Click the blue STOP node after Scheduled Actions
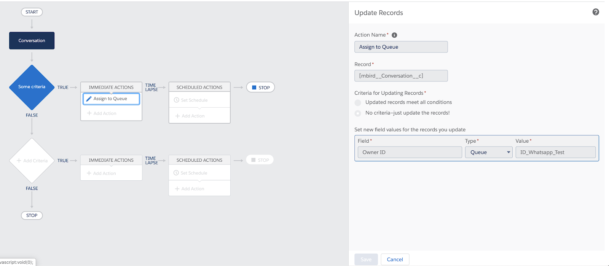Screen dimensions: 609x266 click(x=260, y=88)
